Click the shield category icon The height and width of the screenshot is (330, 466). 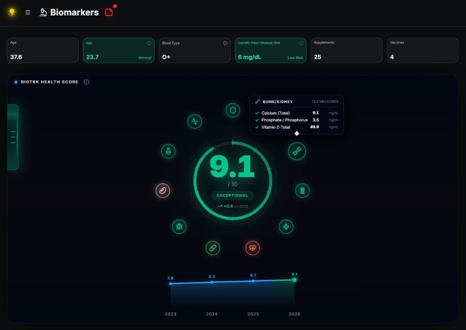point(233,110)
